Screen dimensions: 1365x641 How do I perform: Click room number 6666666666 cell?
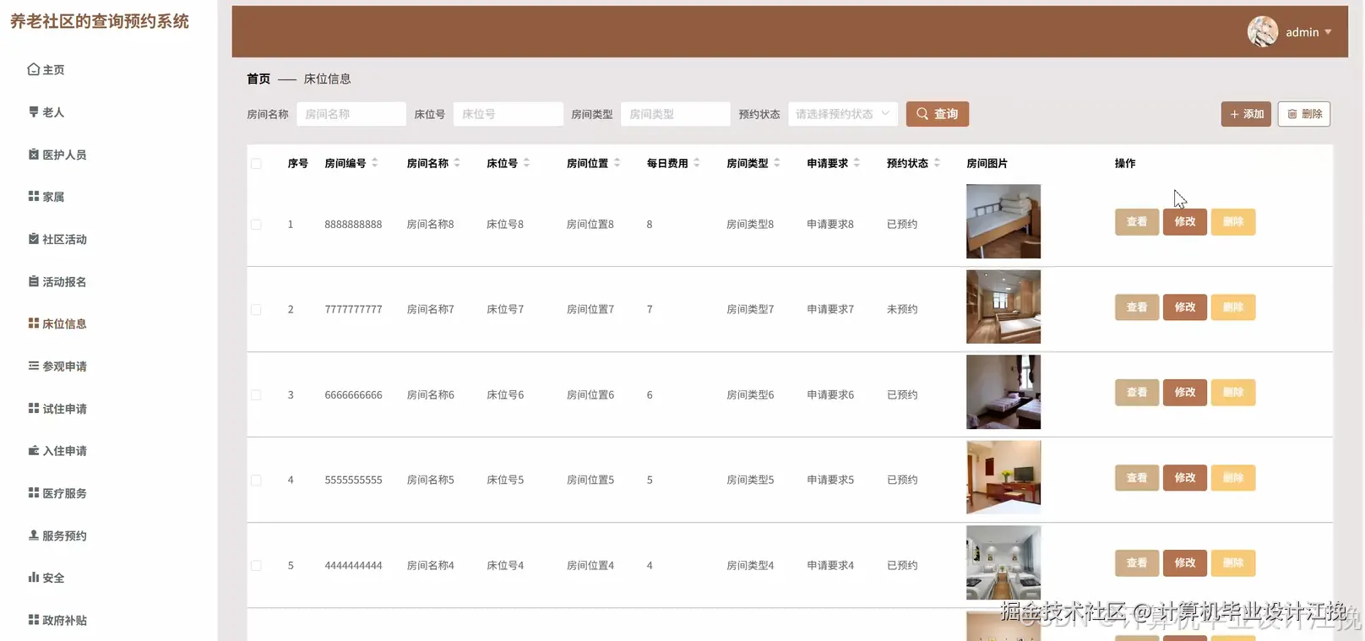pyautogui.click(x=353, y=395)
